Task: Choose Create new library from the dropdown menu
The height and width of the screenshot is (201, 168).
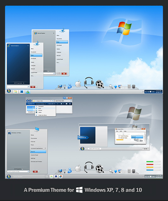Action: pos(43,115)
